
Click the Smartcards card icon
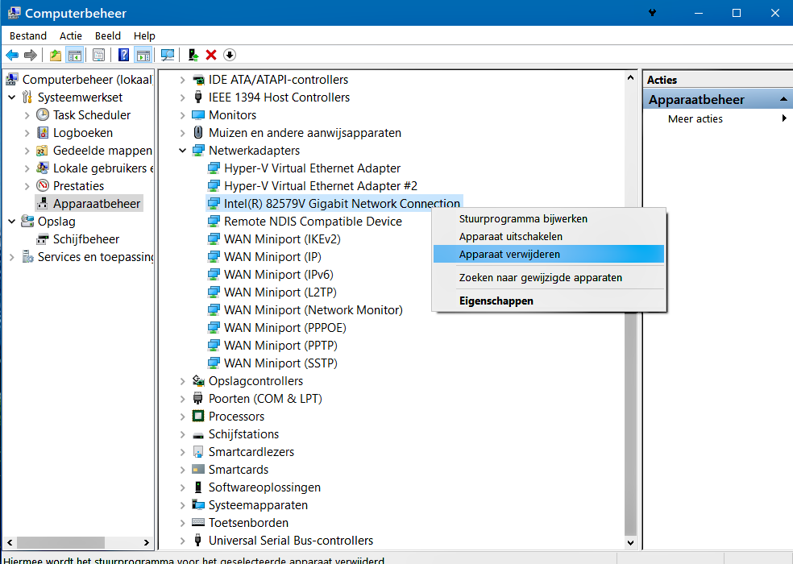coord(198,470)
